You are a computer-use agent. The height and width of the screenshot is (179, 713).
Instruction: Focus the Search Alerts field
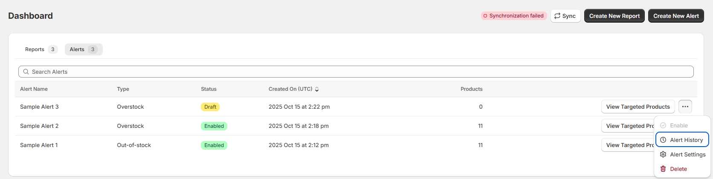(356, 72)
